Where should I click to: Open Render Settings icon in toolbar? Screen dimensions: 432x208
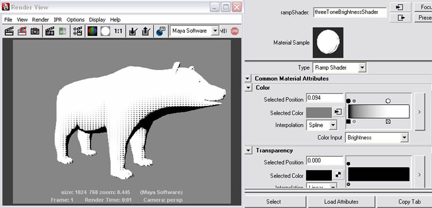pos(78,31)
